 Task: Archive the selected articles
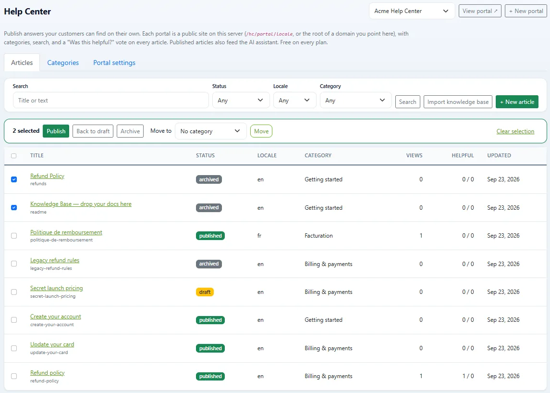point(130,131)
